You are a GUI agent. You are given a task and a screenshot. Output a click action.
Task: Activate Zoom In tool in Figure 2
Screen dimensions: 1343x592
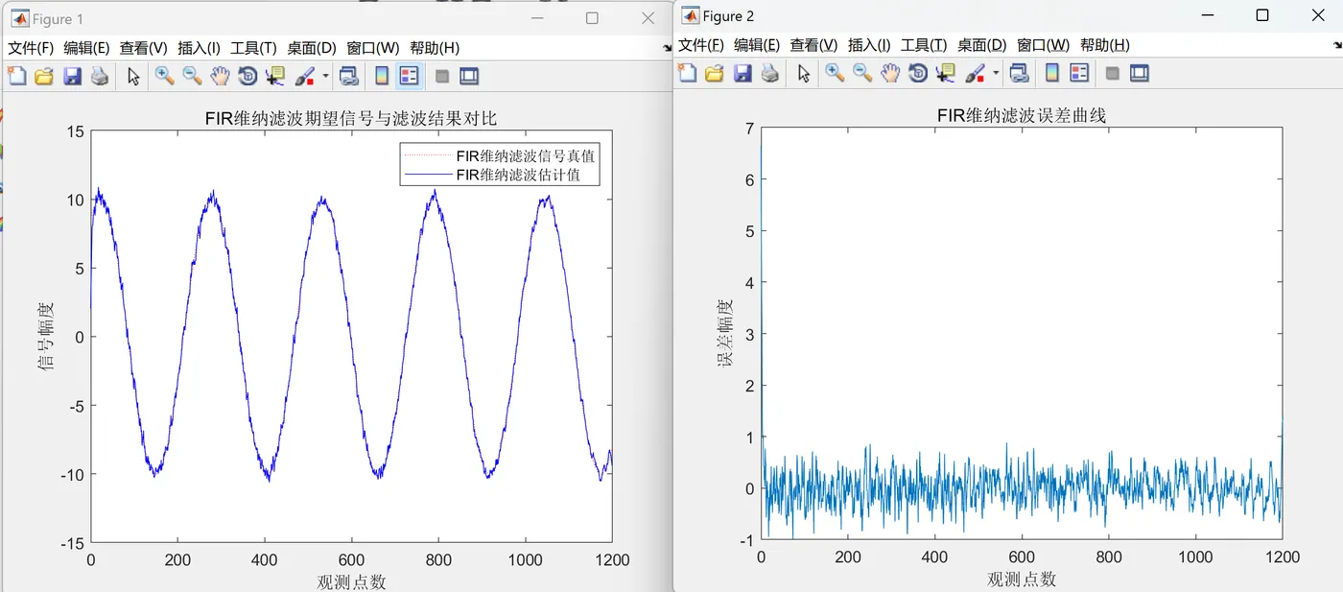[x=835, y=73]
